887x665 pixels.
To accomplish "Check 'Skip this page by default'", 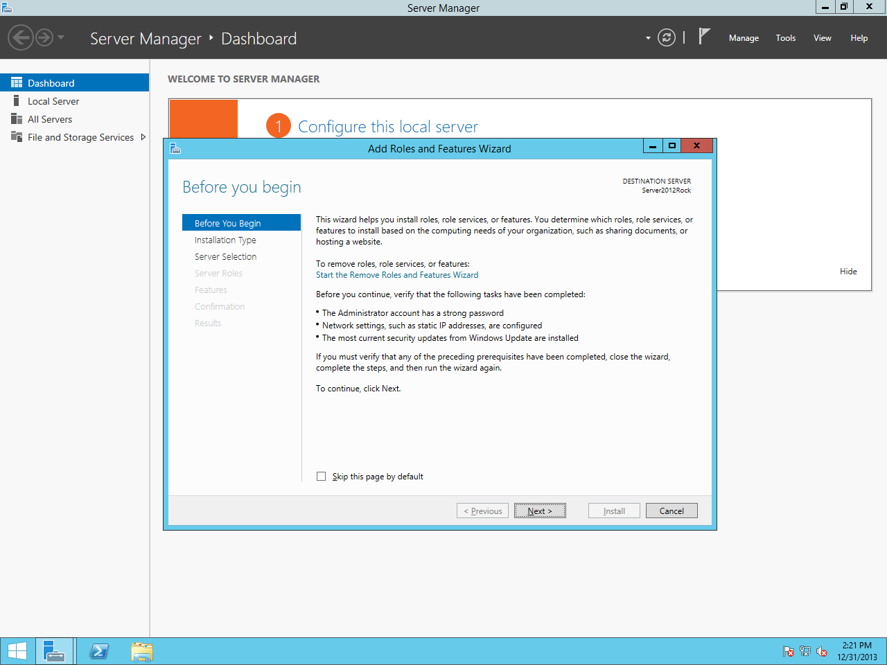I will pos(321,476).
